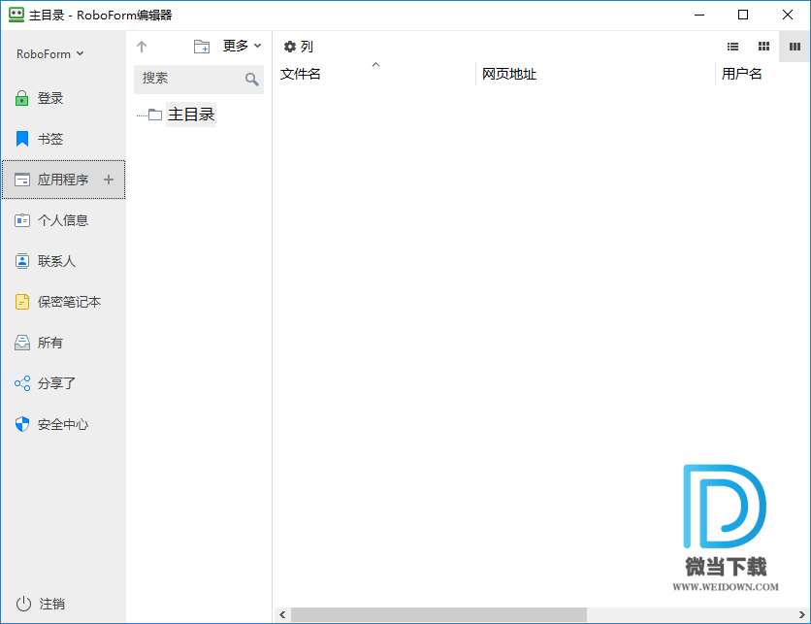Sort by 文件名 column header

click(x=301, y=74)
